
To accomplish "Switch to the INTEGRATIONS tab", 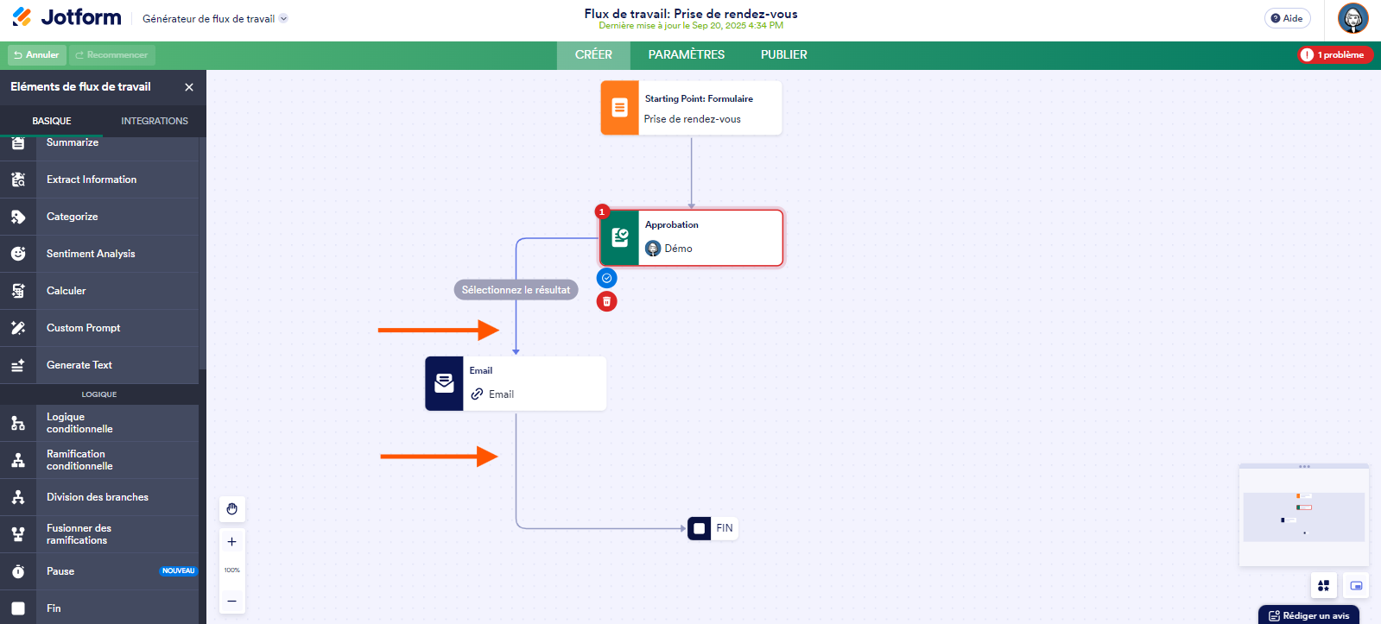I will (x=155, y=121).
